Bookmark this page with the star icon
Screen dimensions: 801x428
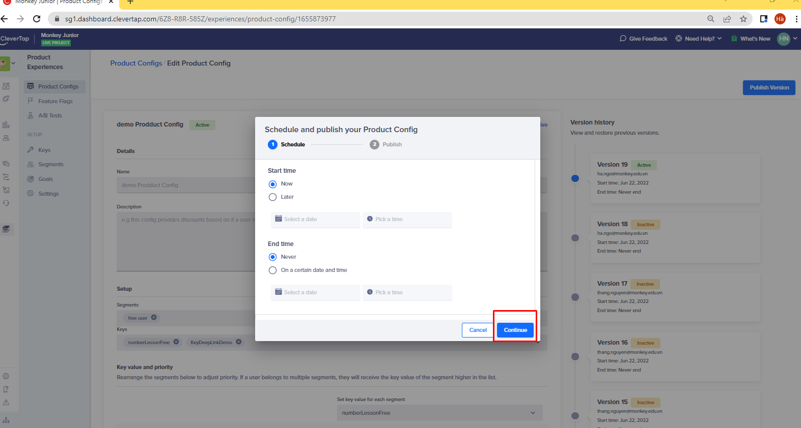click(743, 19)
